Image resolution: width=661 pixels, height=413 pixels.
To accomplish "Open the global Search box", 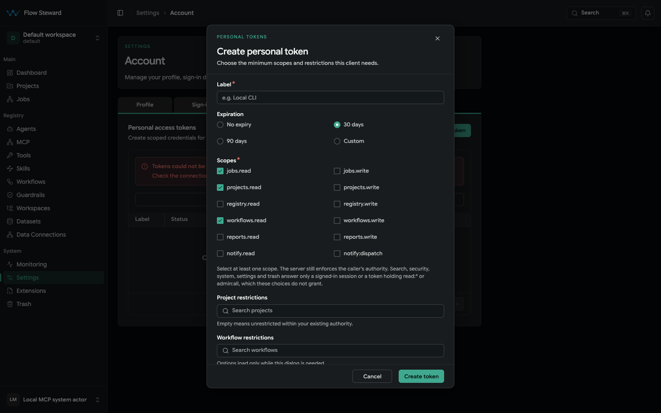I will [x=602, y=13].
